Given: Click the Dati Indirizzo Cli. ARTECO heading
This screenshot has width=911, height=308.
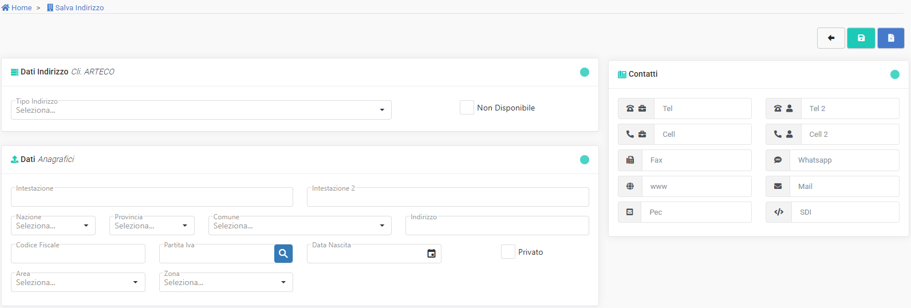Looking at the screenshot, I should 68,72.
